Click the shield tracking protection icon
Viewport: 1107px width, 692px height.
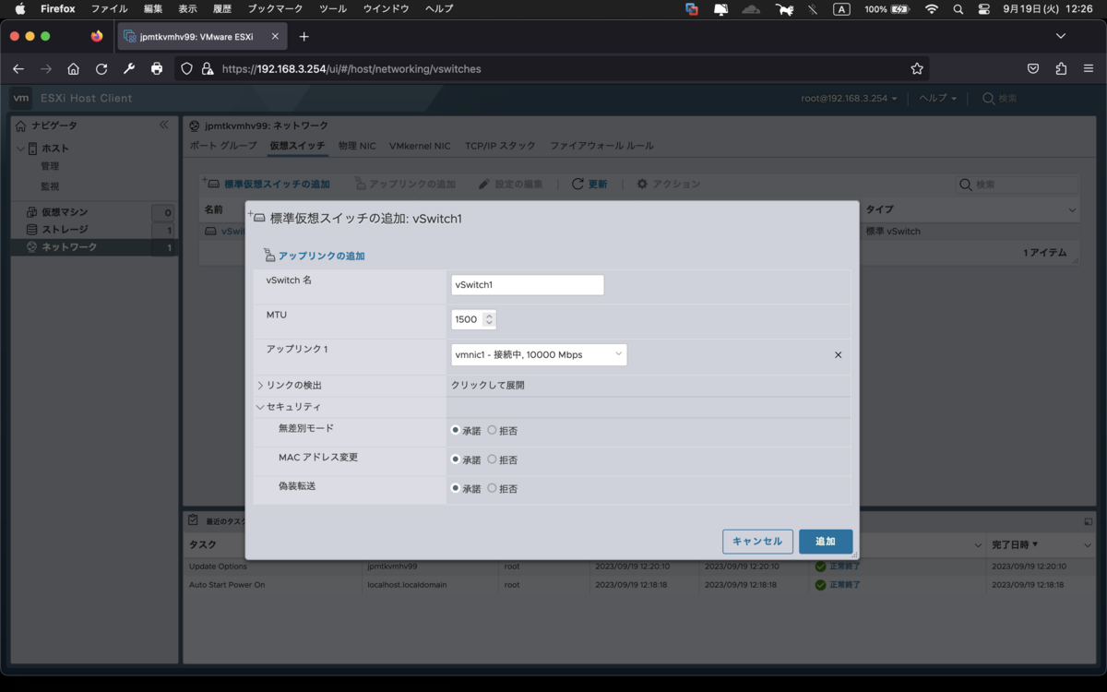(x=186, y=68)
